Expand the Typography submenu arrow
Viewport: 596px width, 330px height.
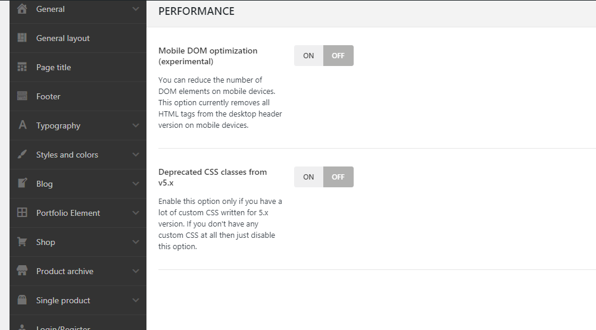(x=136, y=125)
